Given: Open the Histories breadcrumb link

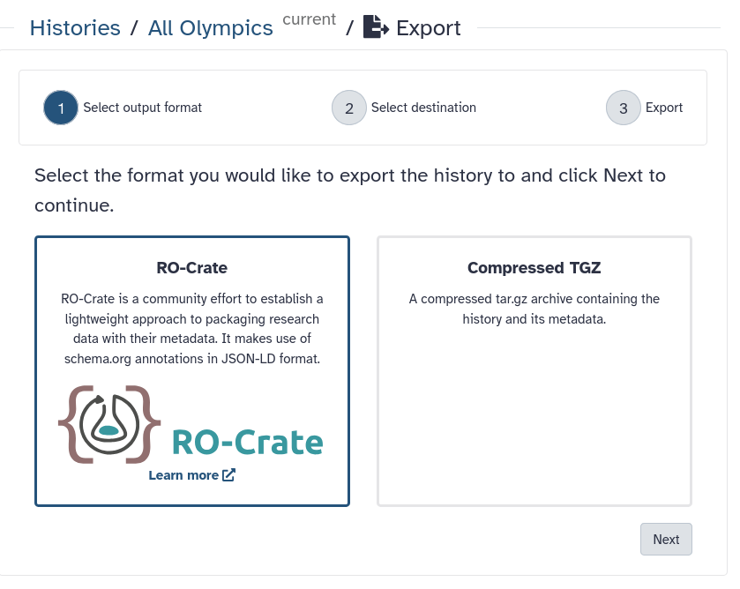Looking at the screenshot, I should coord(75,27).
